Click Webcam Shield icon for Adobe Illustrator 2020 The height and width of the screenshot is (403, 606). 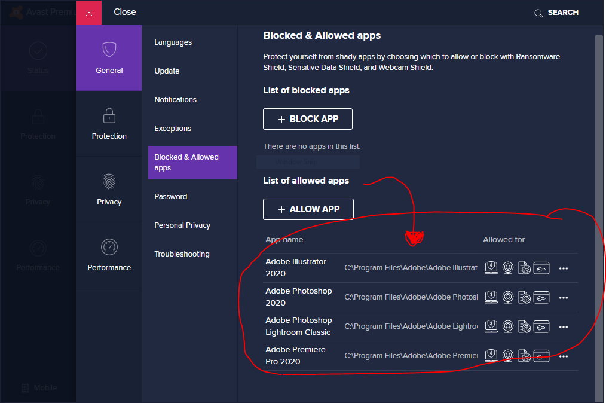pos(508,268)
